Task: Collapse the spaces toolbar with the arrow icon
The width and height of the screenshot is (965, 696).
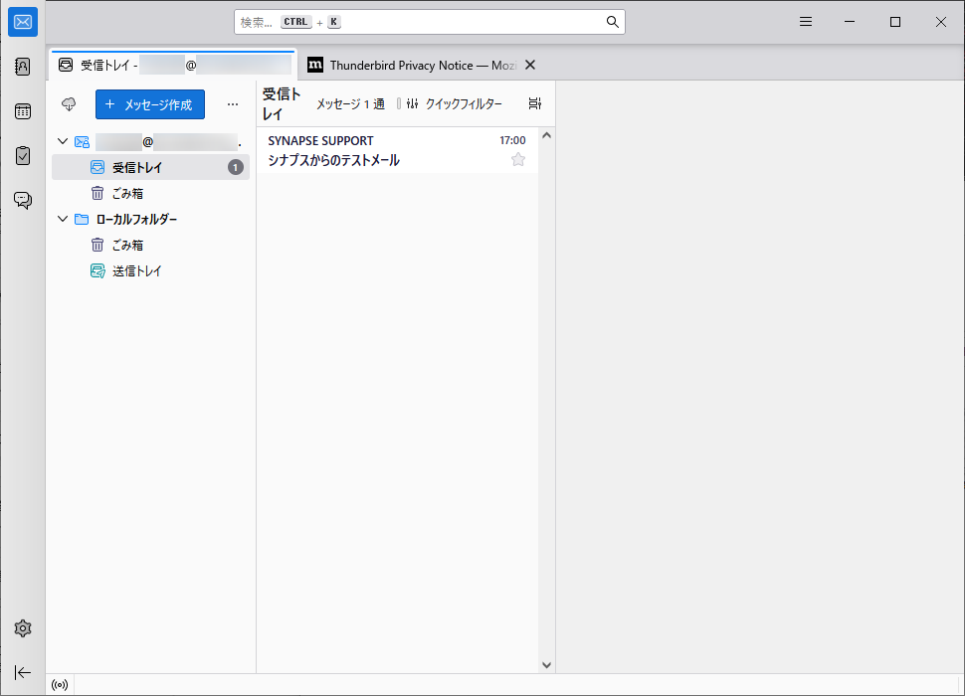Action: pyautogui.click(x=23, y=672)
